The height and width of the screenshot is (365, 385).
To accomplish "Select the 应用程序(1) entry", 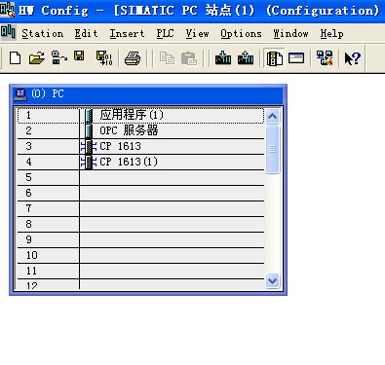I will point(132,115).
